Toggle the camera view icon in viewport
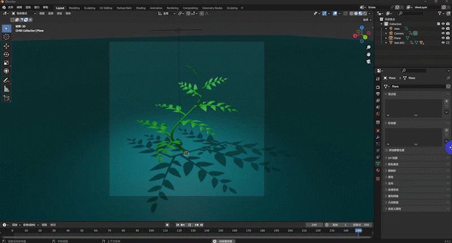 click(368, 61)
